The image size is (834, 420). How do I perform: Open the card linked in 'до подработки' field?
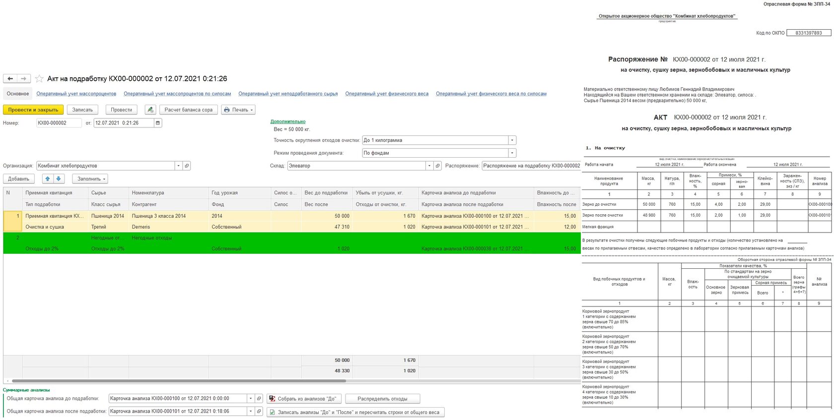coord(259,398)
